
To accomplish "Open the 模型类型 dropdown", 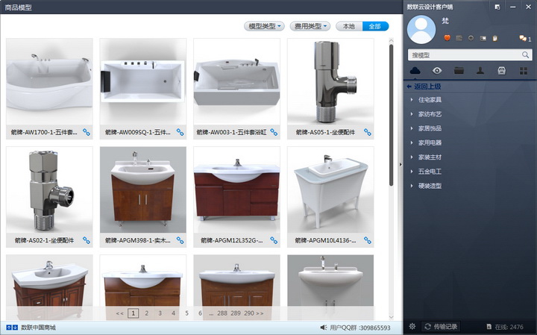I will (x=264, y=26).
